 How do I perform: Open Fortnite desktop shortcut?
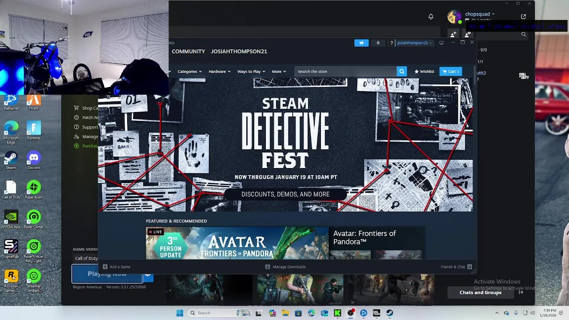33,131
